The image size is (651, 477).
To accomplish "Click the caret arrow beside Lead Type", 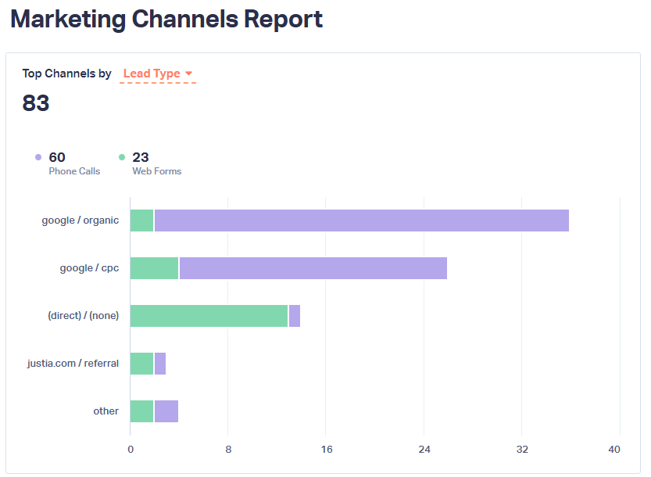I will point(188,73).
